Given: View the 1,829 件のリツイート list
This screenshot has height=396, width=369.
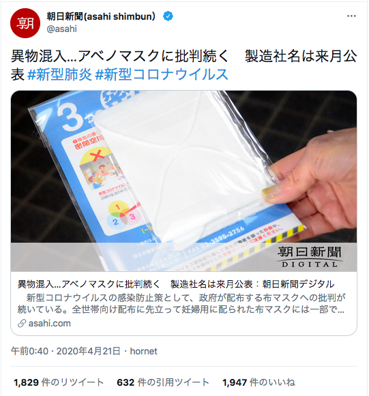Looking at the screenshot, I should coord(59,382).
